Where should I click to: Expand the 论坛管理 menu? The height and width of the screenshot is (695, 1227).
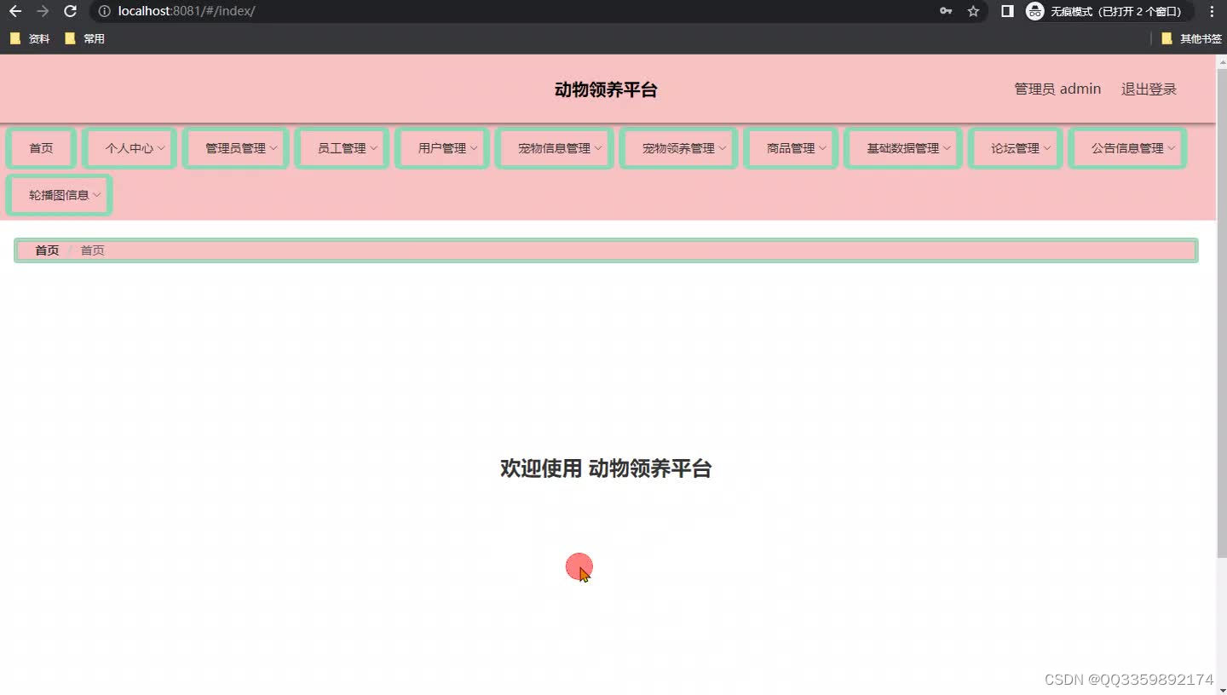coord(1016,148)
